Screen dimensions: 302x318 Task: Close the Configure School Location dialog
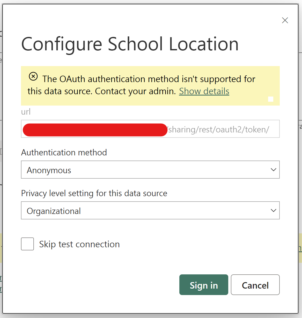(x=285, y=20)
